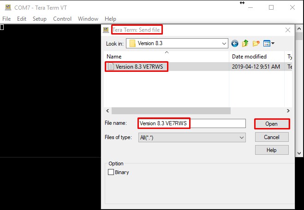Expand the Files of type dropdown

(x=242, y=138)
